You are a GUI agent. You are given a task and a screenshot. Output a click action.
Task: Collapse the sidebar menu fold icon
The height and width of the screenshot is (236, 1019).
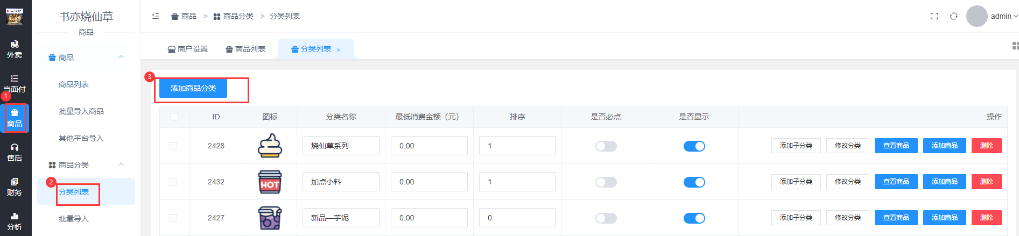click(x=156, y=16)
